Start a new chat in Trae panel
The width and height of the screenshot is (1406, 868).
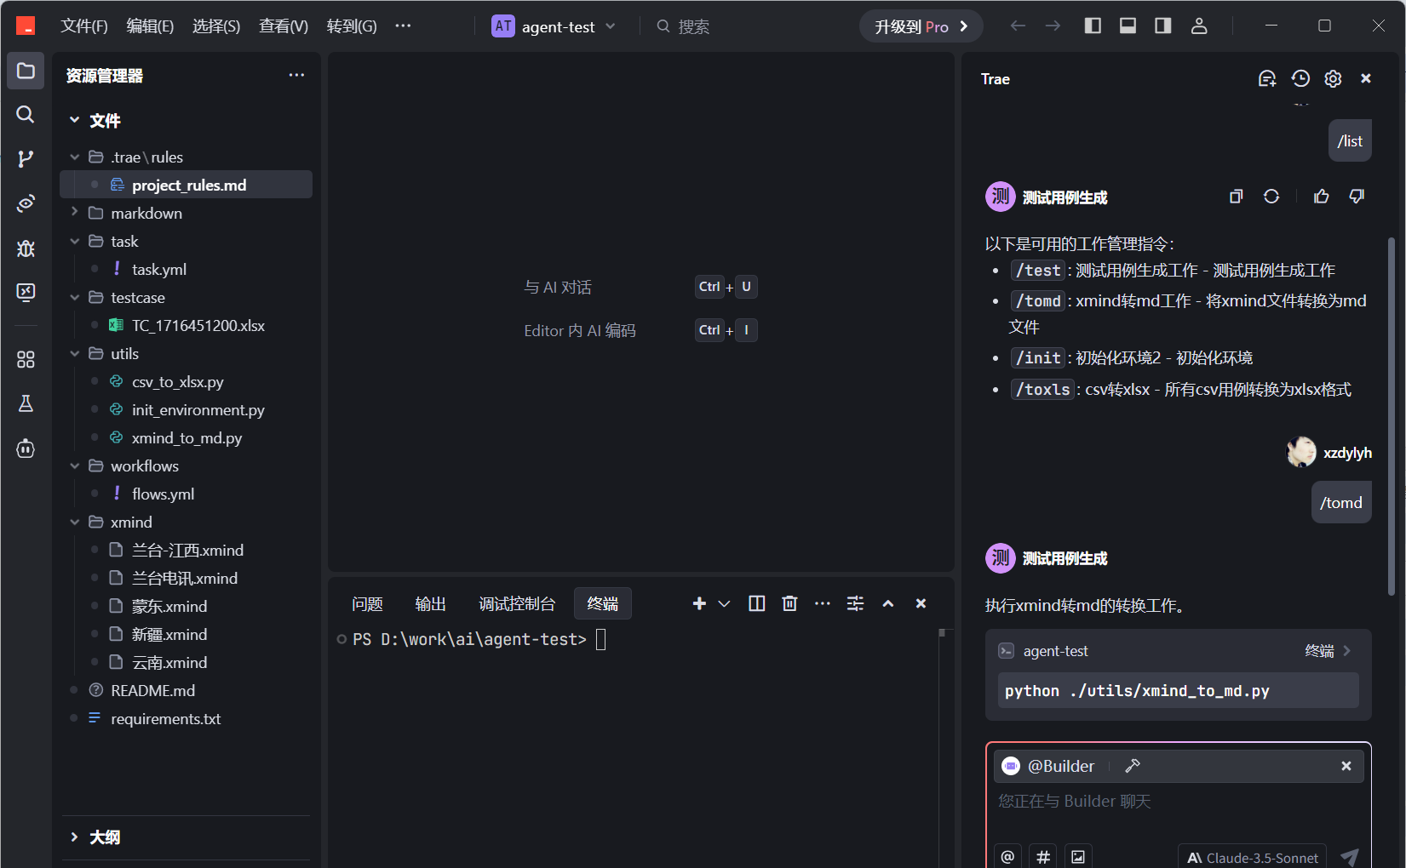(1266, 78)
